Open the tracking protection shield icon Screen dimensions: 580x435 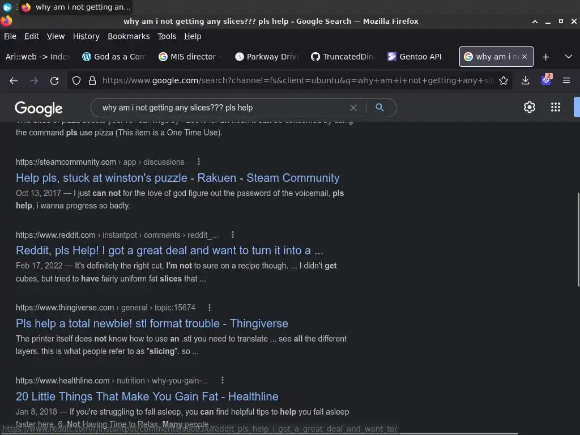coord(76,80)
